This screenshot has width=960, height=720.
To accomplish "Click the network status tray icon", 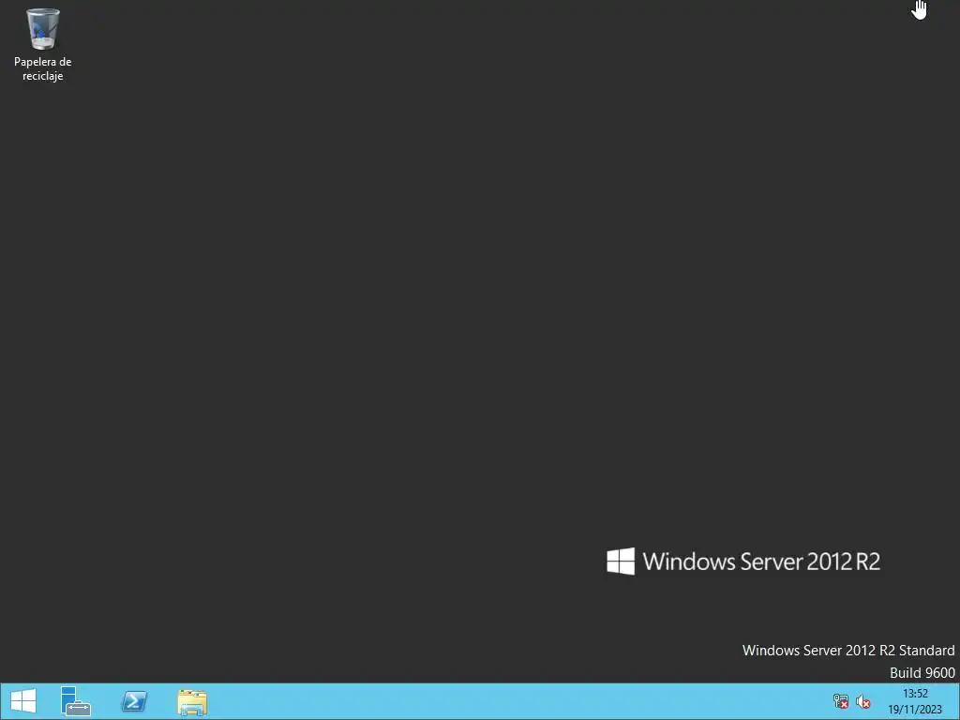I will pyautogui.click(x=841, y=701).
